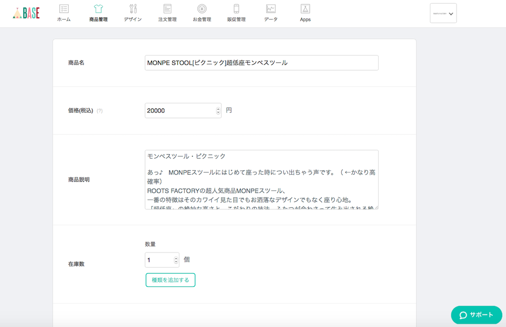Click the 数量 quantity stepper arrows
Image resolution: width=506 pixels, height=327 pixels.
176,260
